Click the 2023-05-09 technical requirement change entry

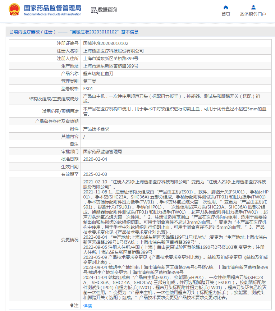click(x=176, y=260)
